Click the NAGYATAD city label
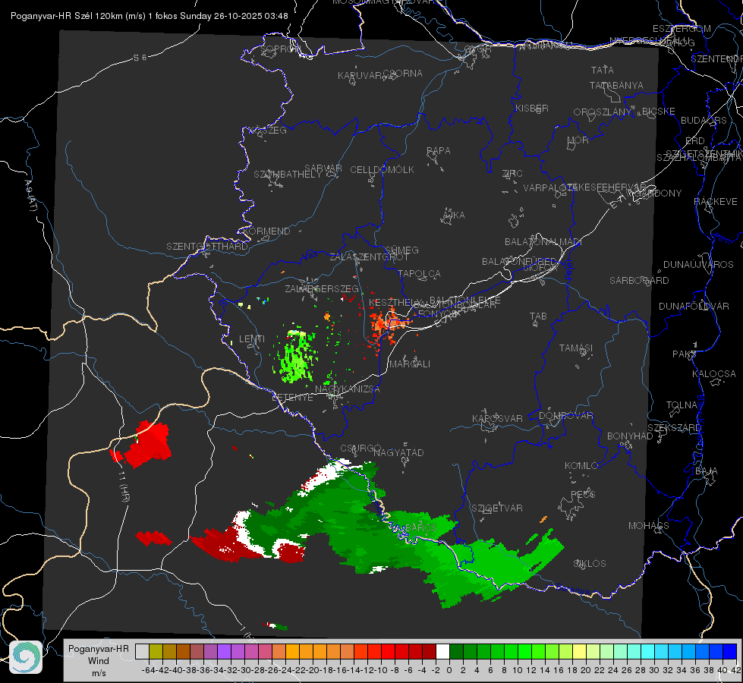The width and height of the screenshot is (743, 683). 398,452
